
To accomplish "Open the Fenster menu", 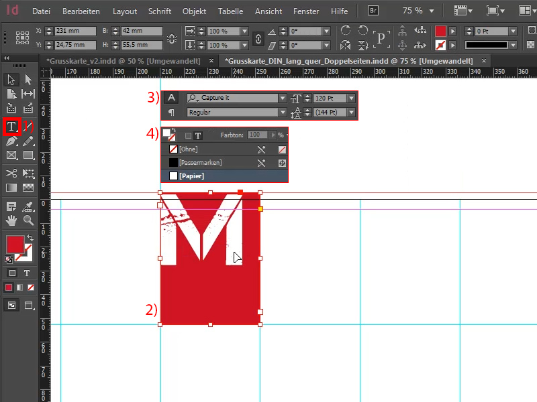I will pyautogui.click(x=306, y=11).
